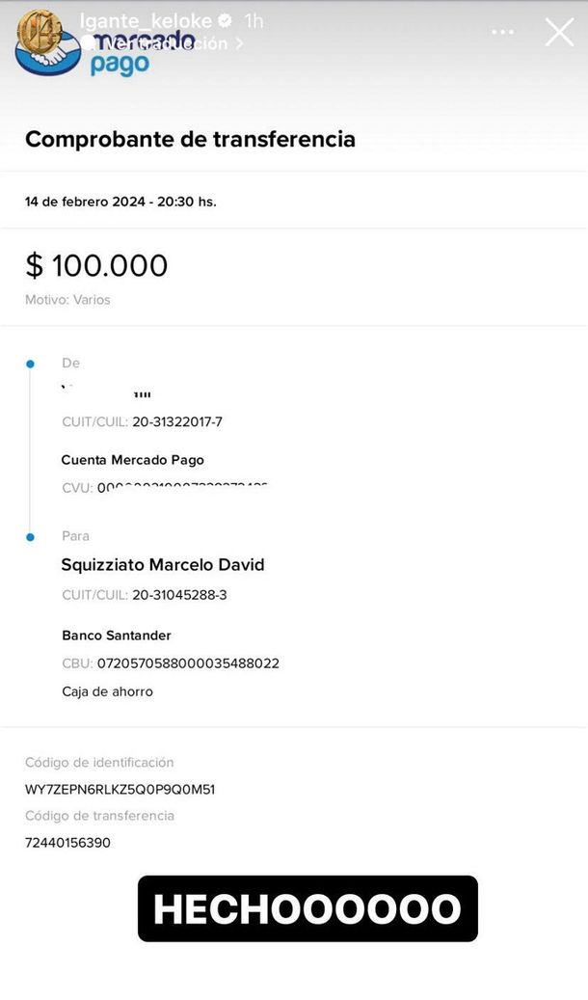The image size is (588, 1000).
Task: Click the $ 100.000 amount
Action: click(x=96, y=265)
